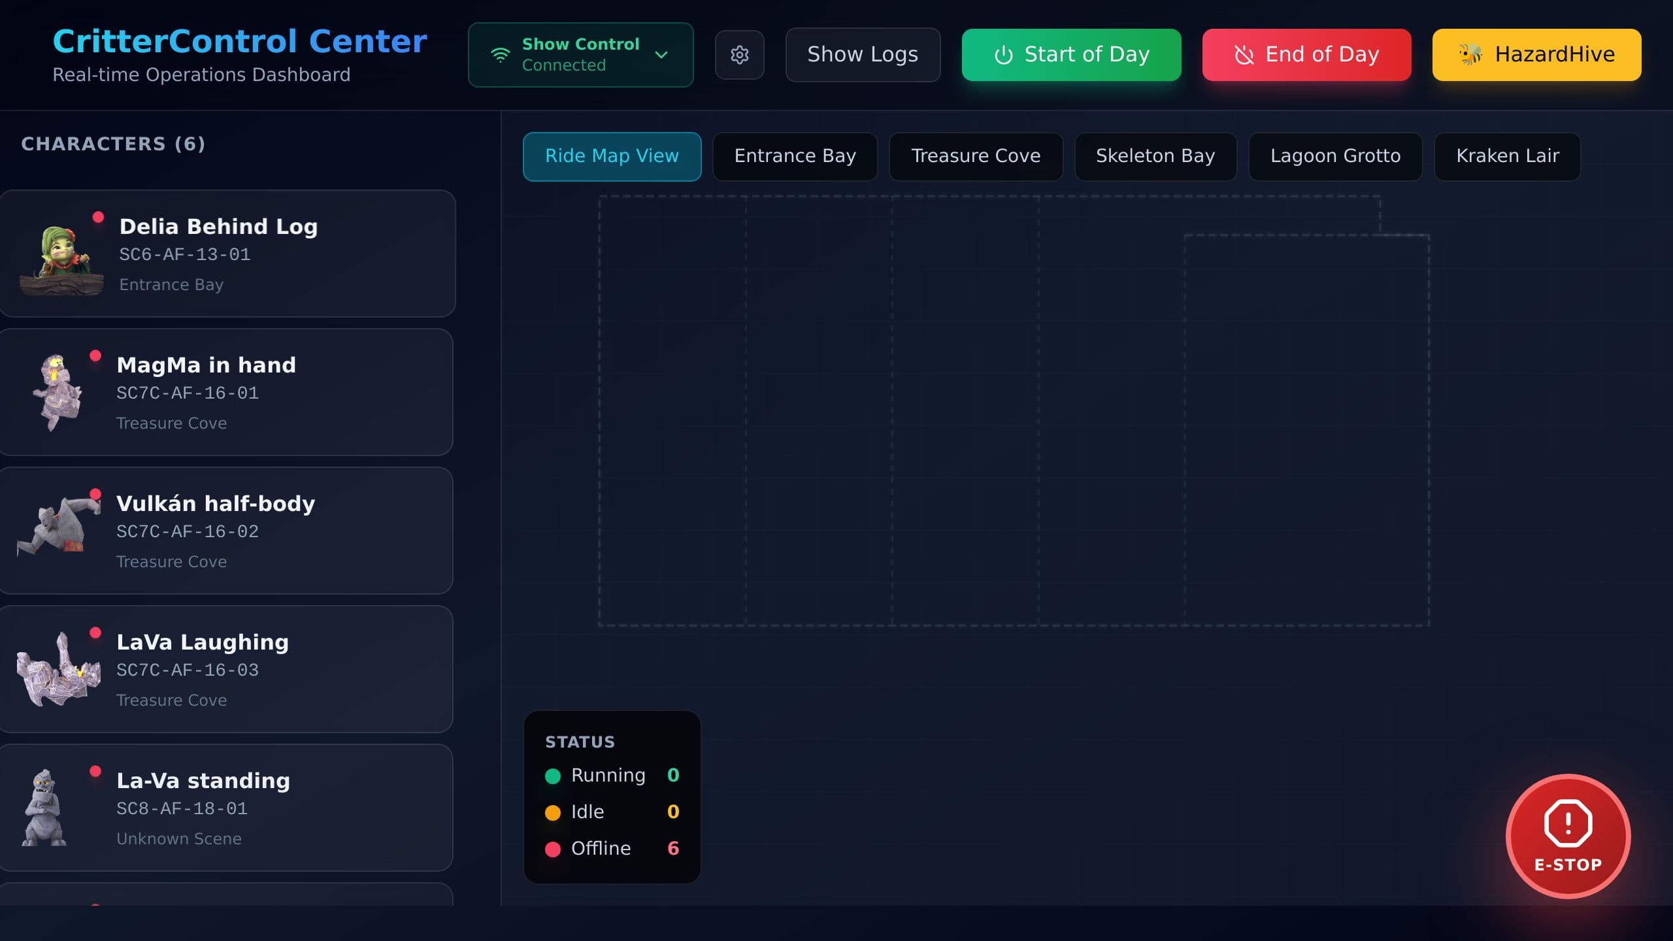Screen dimensions: 1673x941
Task: Click the Connected status text
Action: (x=564, y=65)
